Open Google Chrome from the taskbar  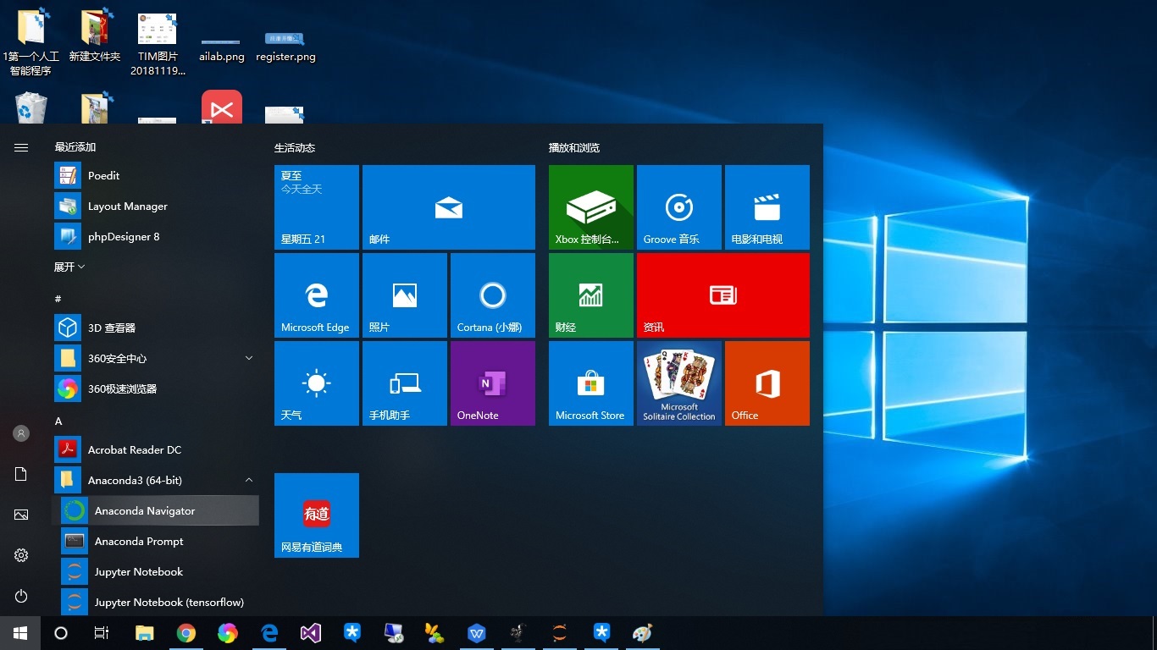click(x=186, y=633)
